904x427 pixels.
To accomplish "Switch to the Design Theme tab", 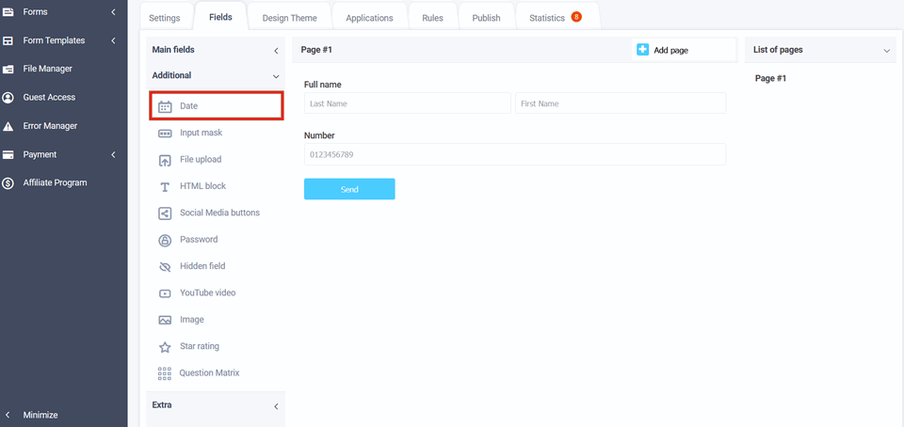I will pyautogui.click(x=289, y=18).
